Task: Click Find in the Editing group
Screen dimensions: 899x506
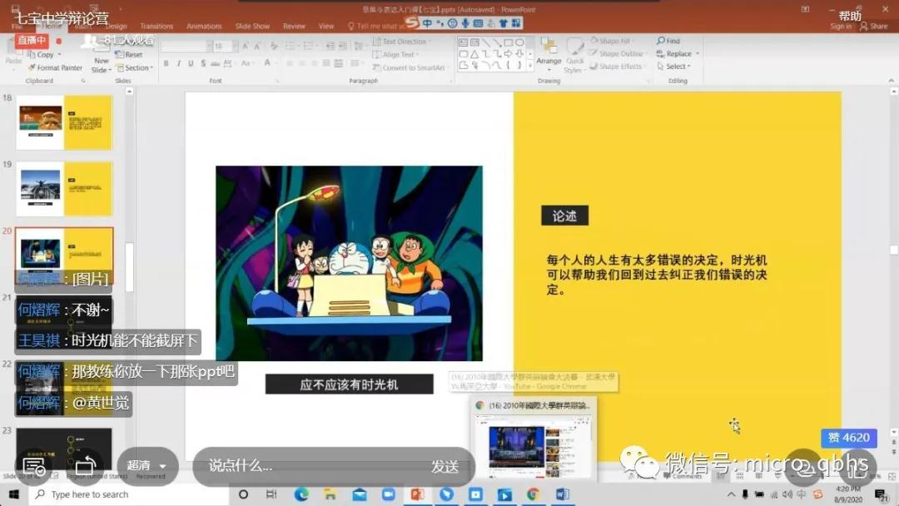Action: click(x=668, y=42)
